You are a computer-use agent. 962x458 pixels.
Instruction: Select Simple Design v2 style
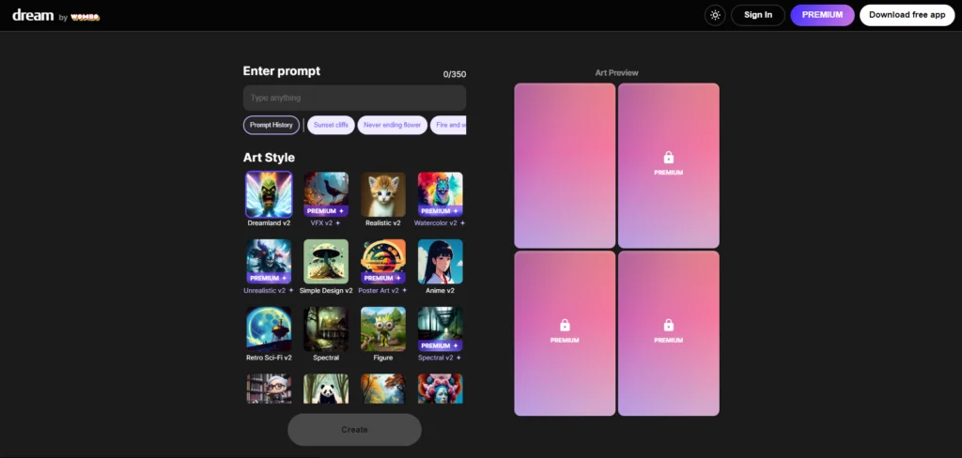pyautogui.click(x=326, y=262)
